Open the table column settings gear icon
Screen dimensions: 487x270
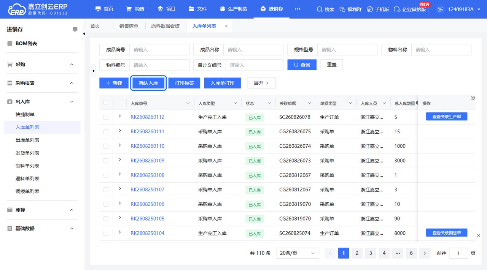473,98
